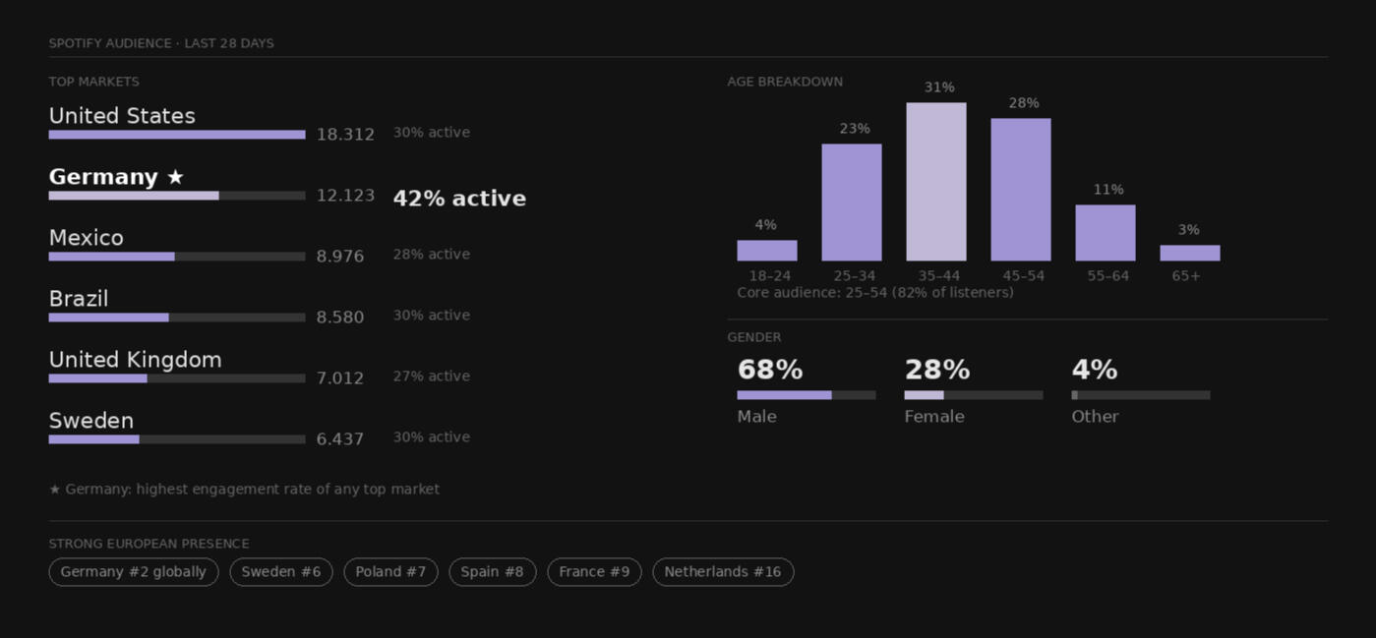Click the United States market bar
The height and width of the screenshot is (638, 1376).
point(177,135)
